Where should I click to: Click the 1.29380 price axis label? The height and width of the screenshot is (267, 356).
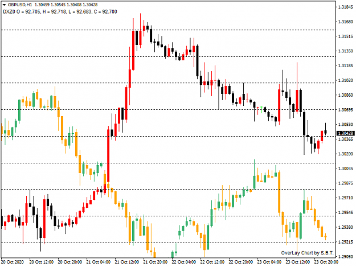[346, 227]
